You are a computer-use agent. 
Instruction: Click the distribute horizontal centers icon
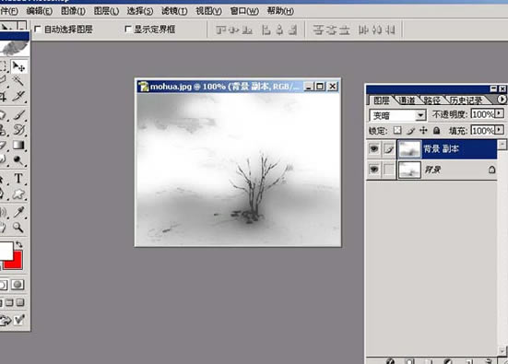(377, 29)
